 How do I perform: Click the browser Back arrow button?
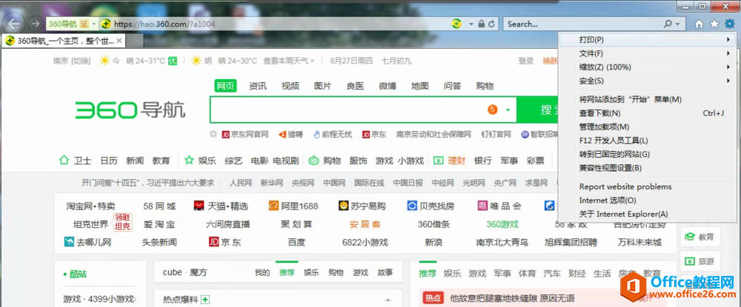13,23
